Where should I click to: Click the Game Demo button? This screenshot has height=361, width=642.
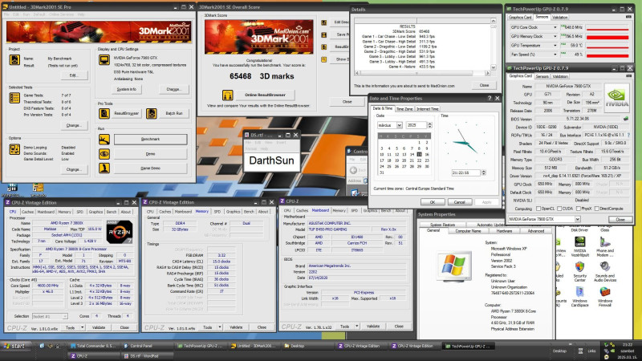150,168
